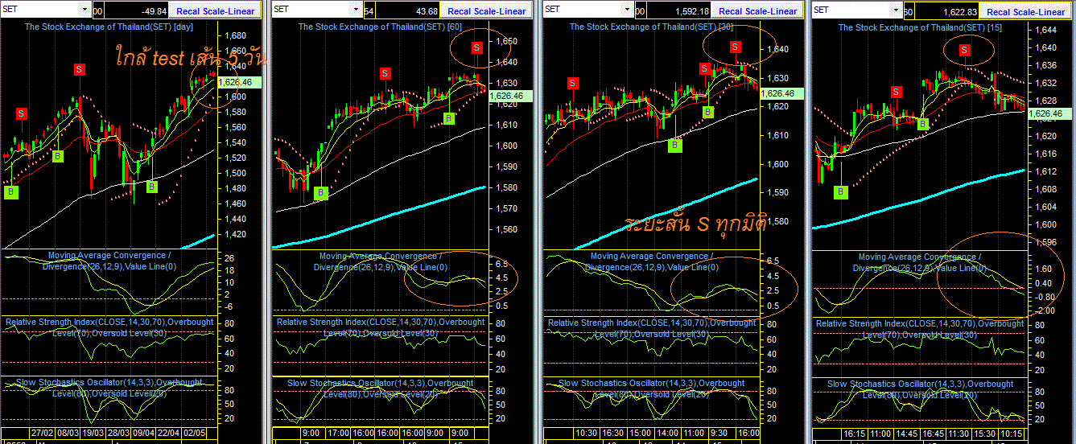The image size is (1076, 444).
Task: Click the 1,680 price scale label
Action: 236,36
